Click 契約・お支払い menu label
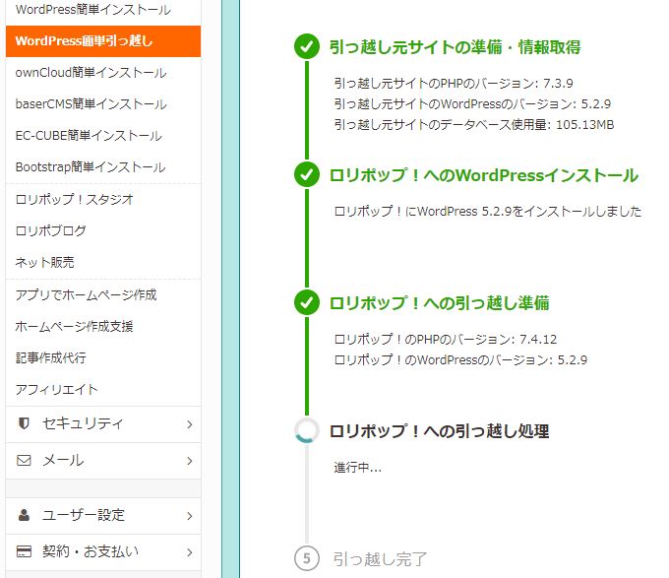The height and width of the screenshot is (578, 669). [91, 551]
